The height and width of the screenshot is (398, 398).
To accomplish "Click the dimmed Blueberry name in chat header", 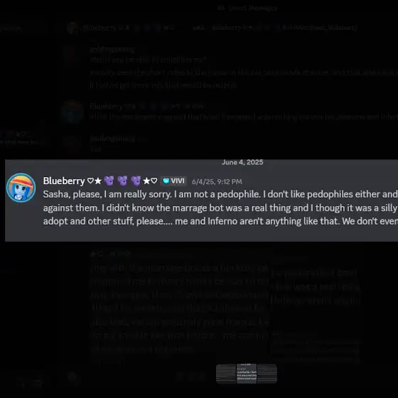I will (x=99, y=28).
